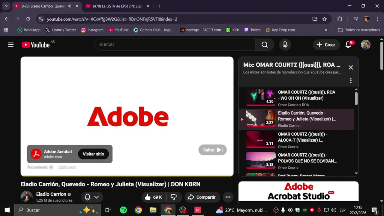Open Patrocinado ad info icon
Screen dimensions: 384x216
tap(51, 167)
